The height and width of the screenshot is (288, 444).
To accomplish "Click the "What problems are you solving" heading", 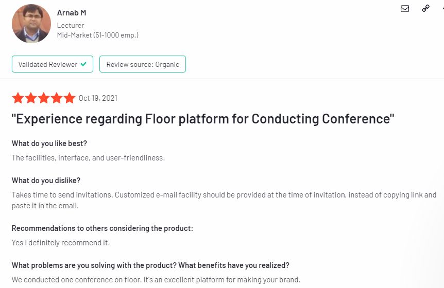I will pos(150,265).
